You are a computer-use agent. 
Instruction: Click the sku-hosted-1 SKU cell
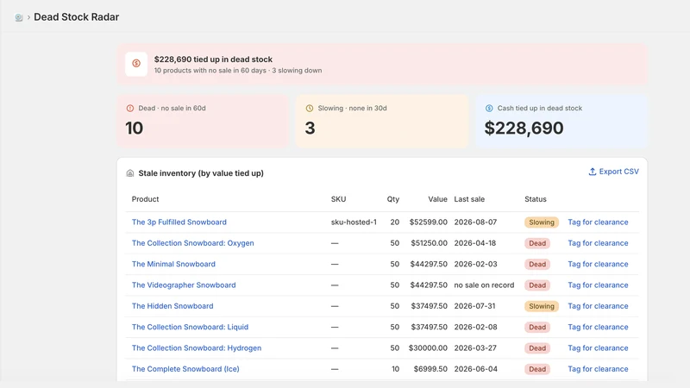point(354,222)
